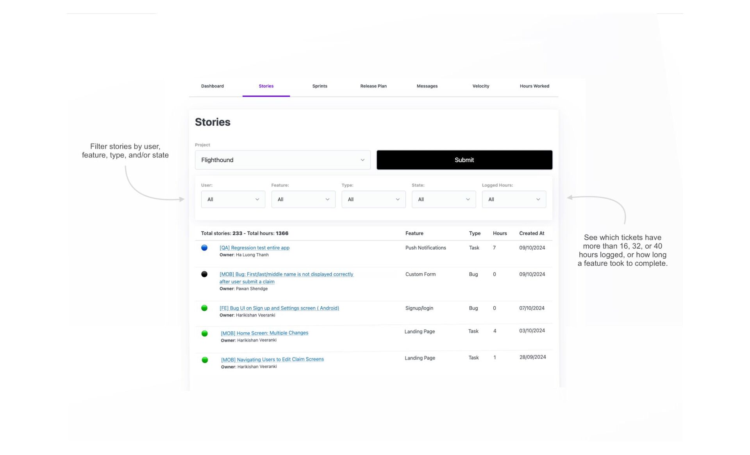Click green status dot of Navigating Users story
This screenshot has width=750, height=455.
coord(205,360)
